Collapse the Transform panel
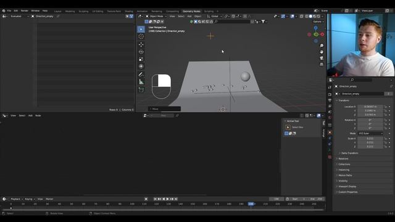The image size is (395, 222). [x=343, y=101]
